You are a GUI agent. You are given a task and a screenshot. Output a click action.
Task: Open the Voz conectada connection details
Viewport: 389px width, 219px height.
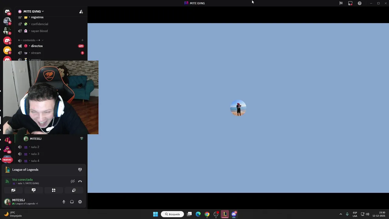pyautogui.click(x=22, y=179)
